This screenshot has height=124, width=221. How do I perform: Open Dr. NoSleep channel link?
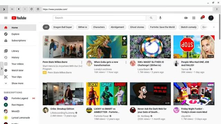click(x=144, y=116)
